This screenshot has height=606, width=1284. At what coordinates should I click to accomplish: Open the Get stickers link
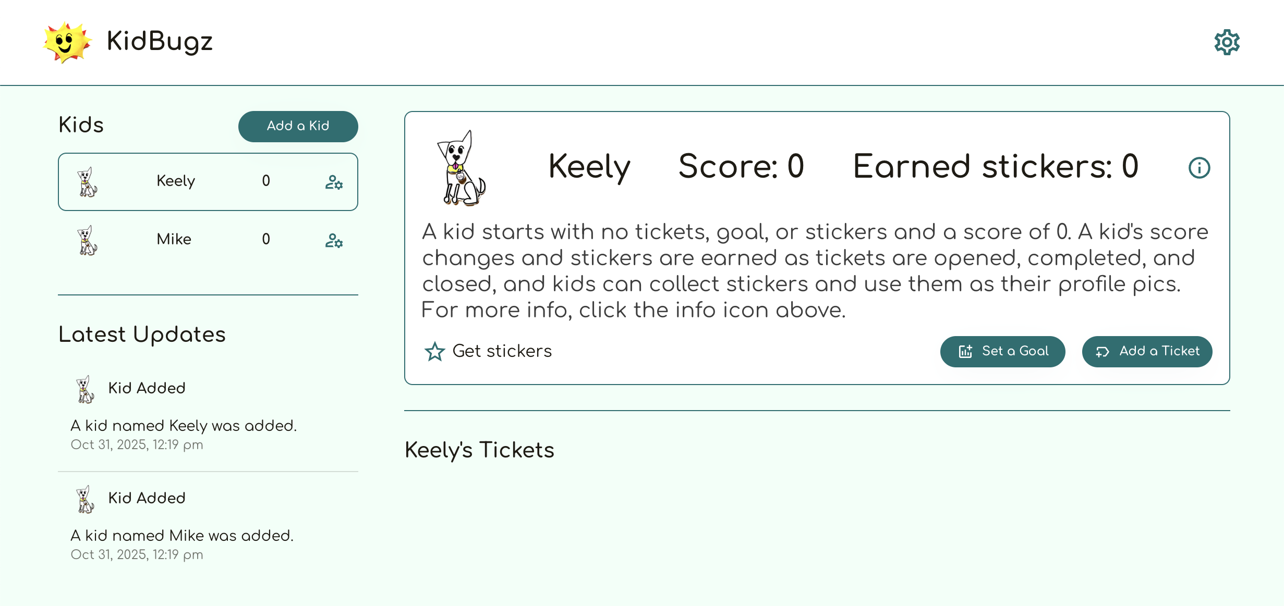(502, 351)
